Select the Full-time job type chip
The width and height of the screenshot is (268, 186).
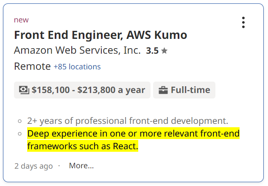(184, 90)
